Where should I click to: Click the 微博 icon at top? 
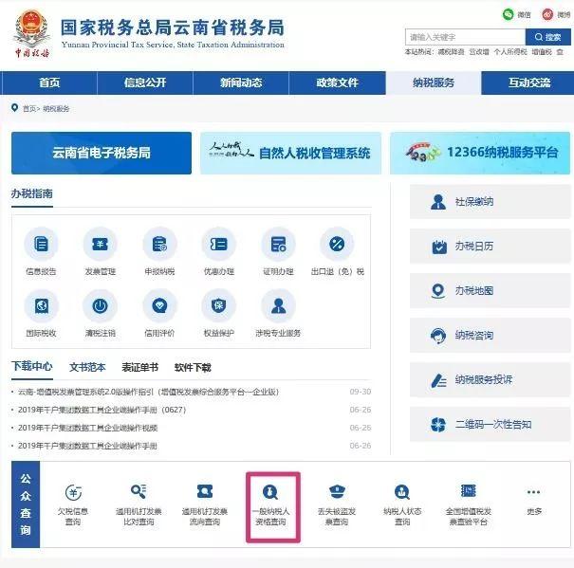tap(547, 14)
